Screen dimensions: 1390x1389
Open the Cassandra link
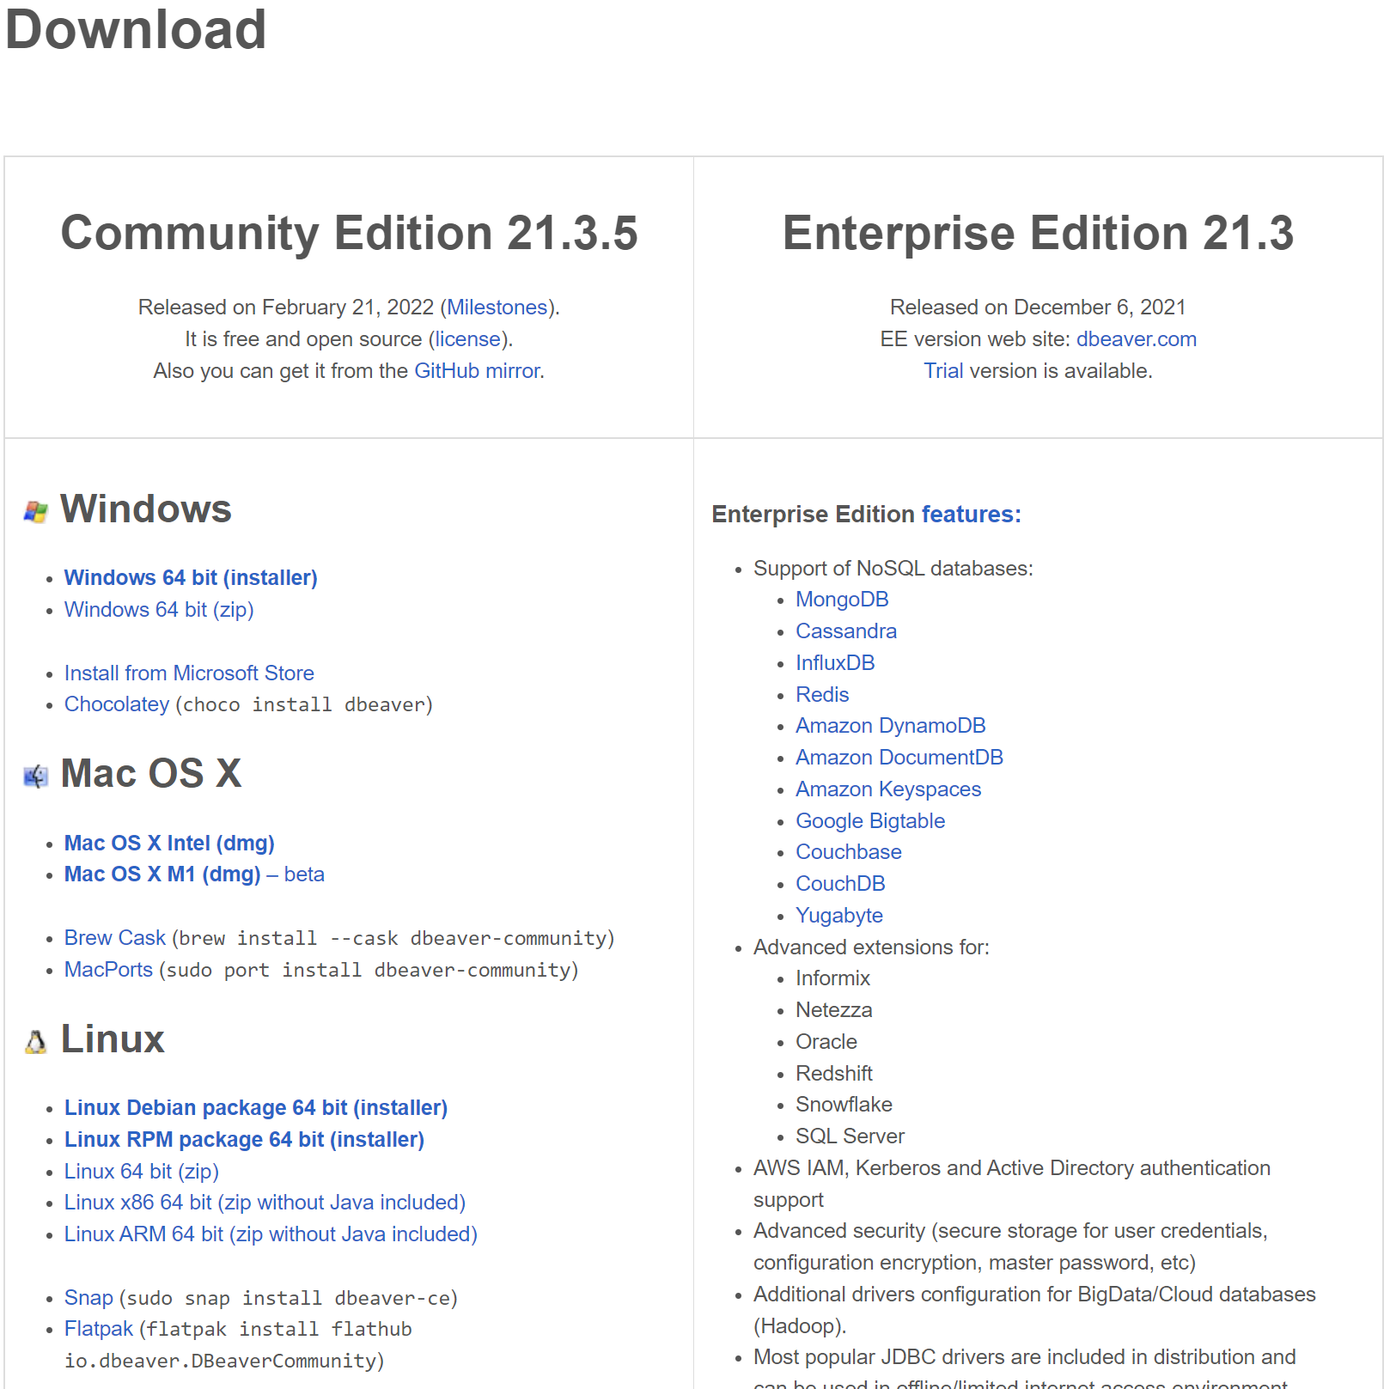tap(846, 631)
